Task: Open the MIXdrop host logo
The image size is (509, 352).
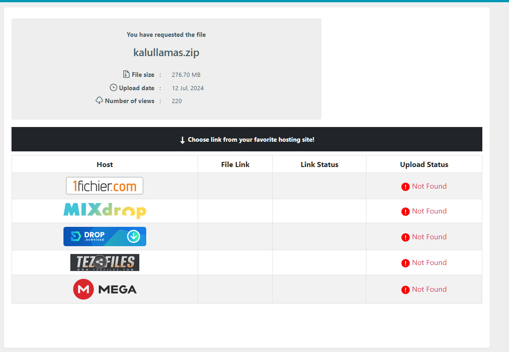Action: [x=105, y=211]
